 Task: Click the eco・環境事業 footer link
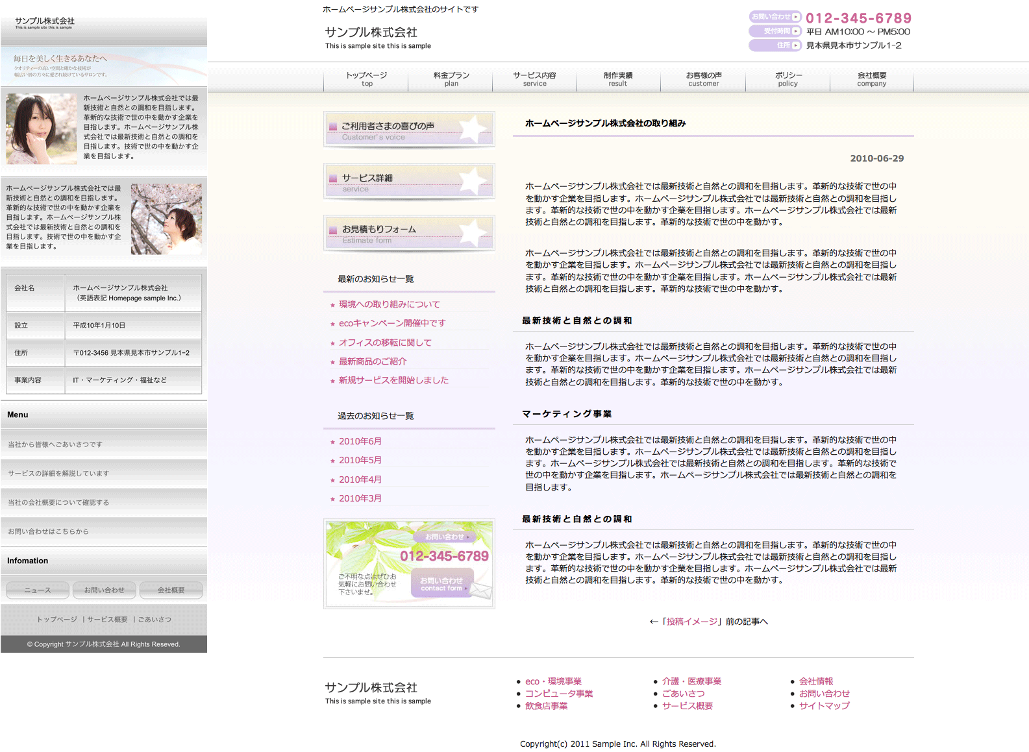click(x=553, y=681)
